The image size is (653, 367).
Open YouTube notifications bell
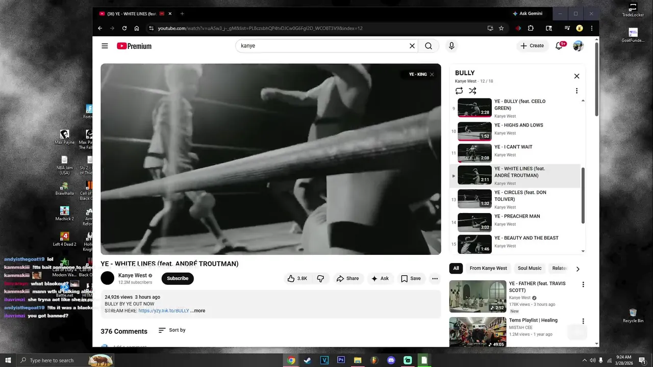pyautogui.click(x=560, y=46)
